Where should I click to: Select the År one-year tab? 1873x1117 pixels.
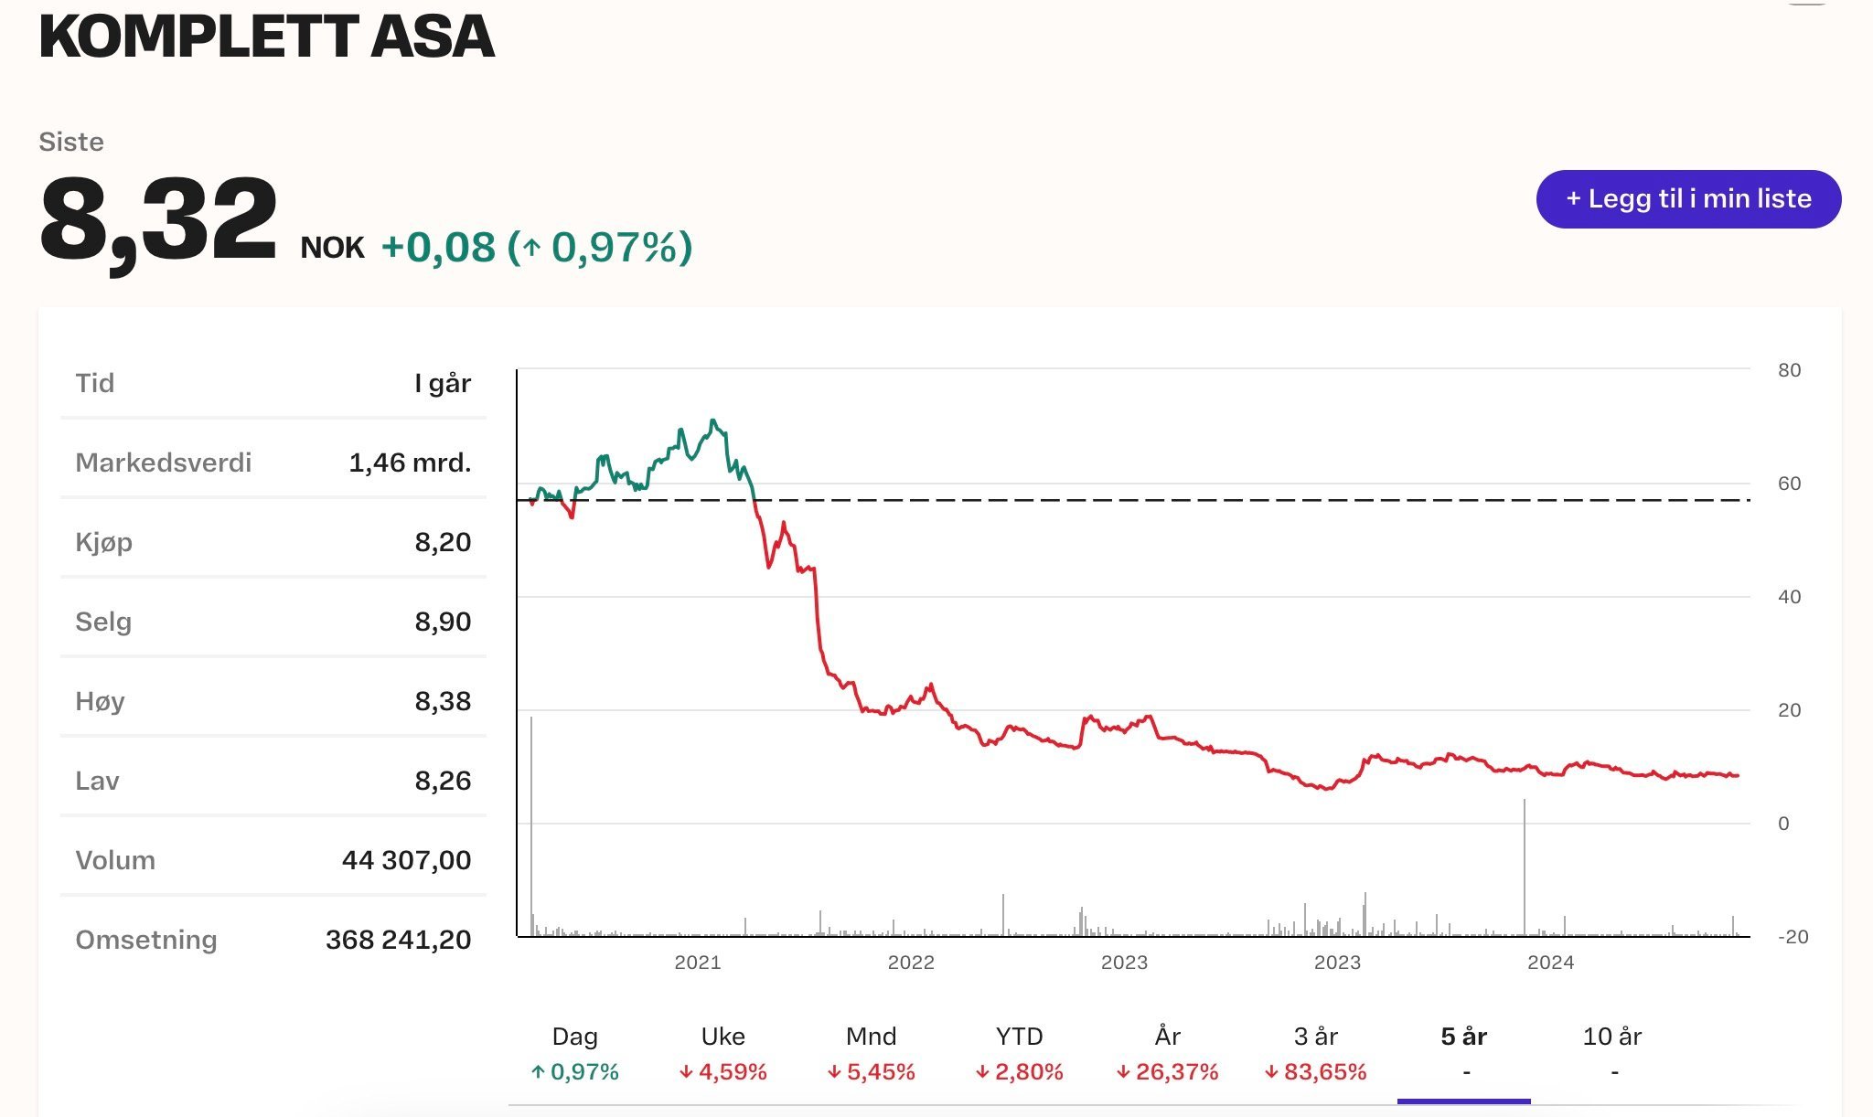point(1167,1053)
